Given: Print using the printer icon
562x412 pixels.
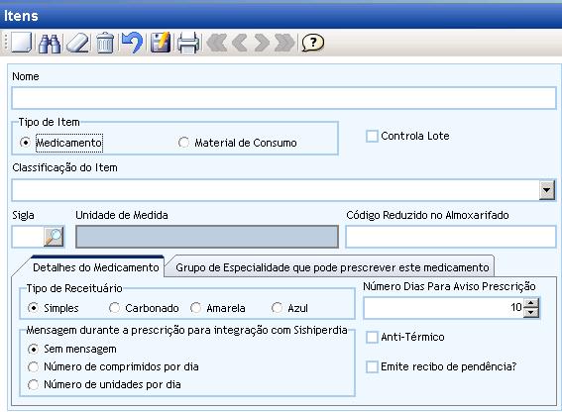Looking at the screenshot, I should click(x=188, y=43).
